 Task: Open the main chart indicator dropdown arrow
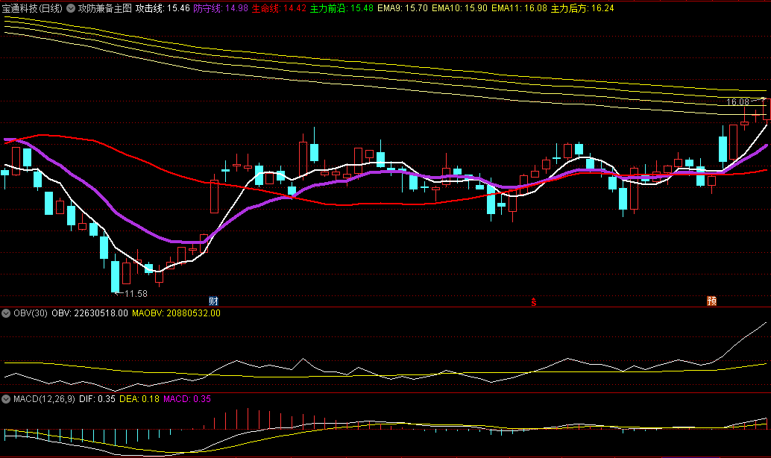[x=71, y=8]
